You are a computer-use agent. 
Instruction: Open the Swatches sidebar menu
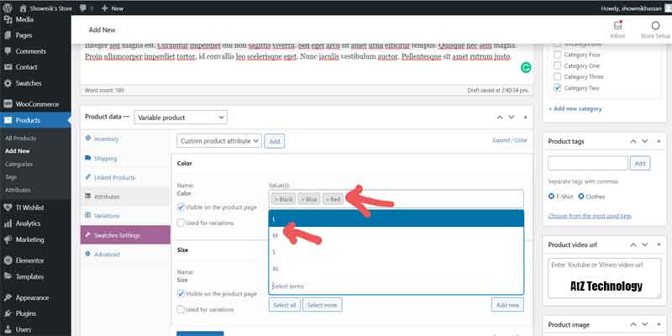(x=8, y=83)
